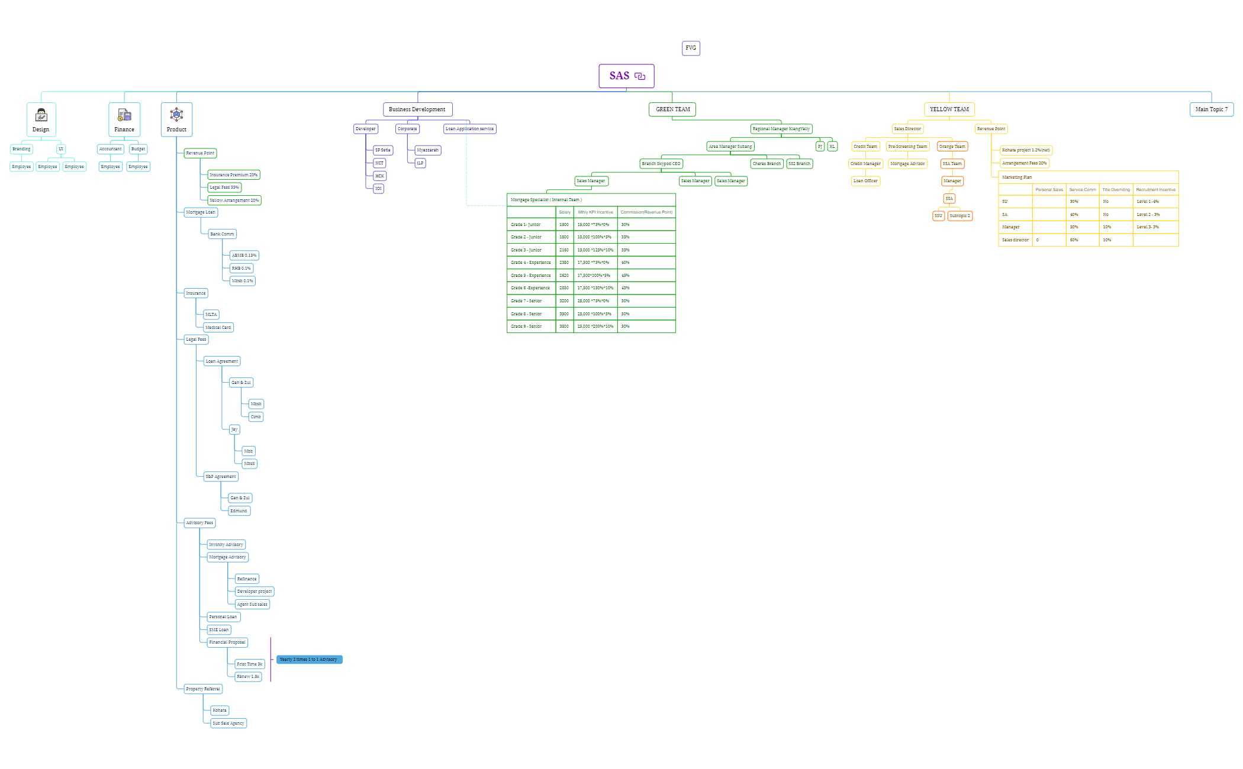Image resolution: width=1243 pixels, height=769 pixels.
Task: Click the Kohata project 1.2%(net) node
Action: (x=1026, y=150)
